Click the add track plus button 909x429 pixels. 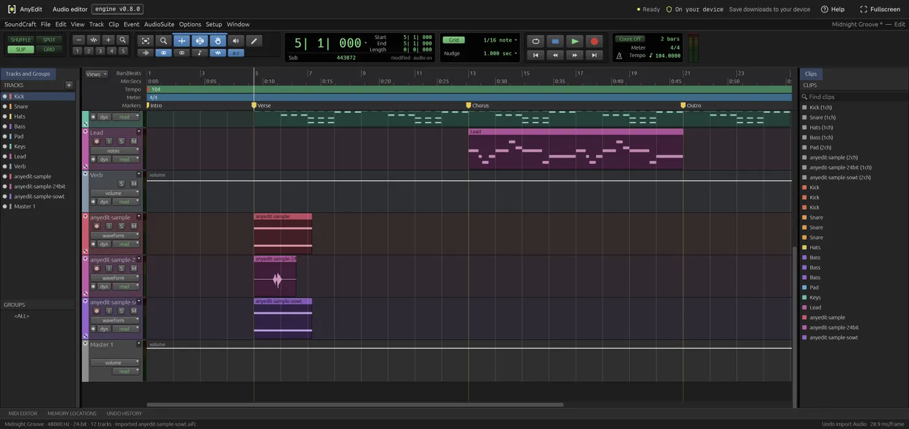[69, 85]
